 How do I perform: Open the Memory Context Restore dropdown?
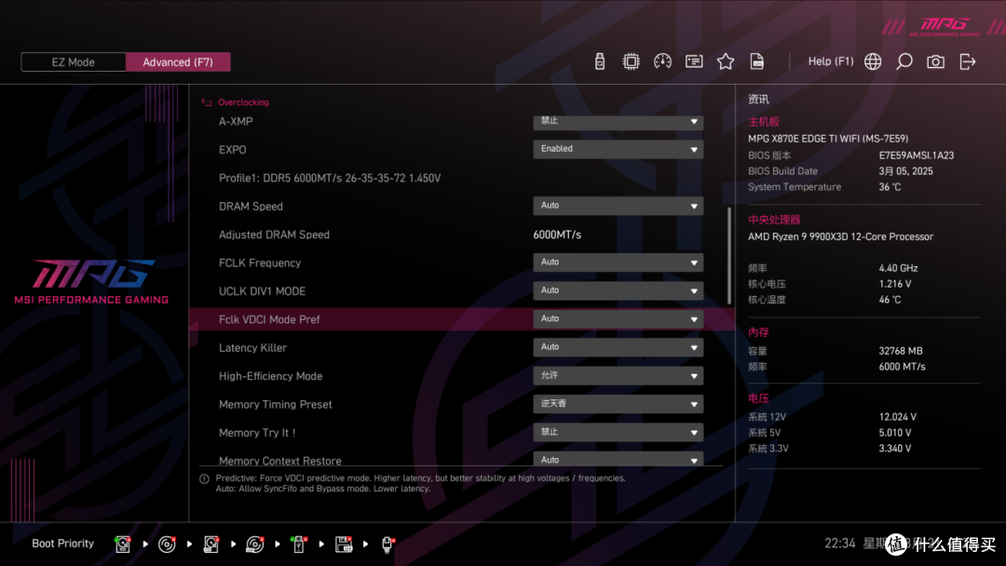click(x=618, y=459)
